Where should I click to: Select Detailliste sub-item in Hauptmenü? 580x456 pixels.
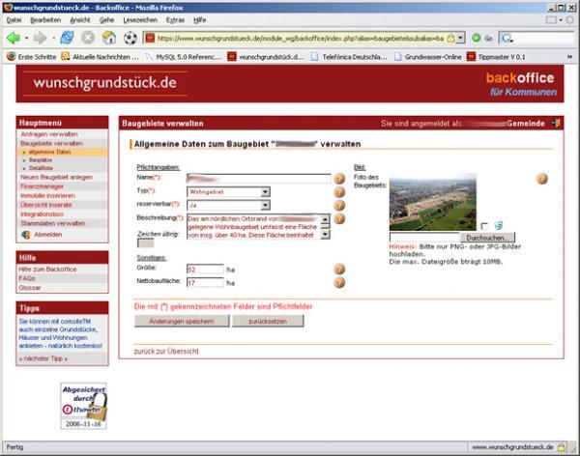[x=41, y=168]
